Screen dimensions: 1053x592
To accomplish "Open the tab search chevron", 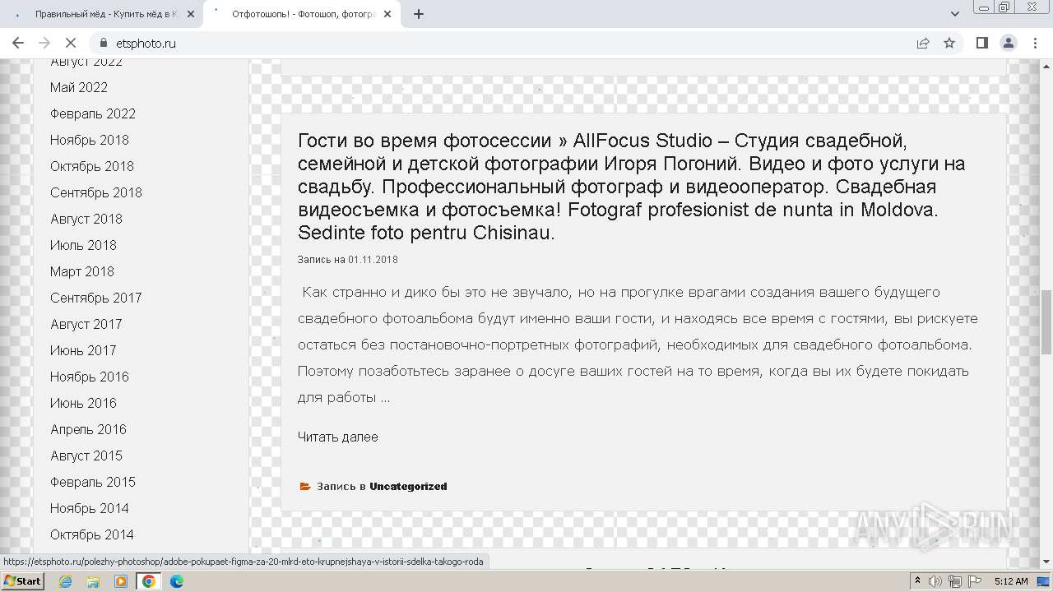I will coord(955,14).
